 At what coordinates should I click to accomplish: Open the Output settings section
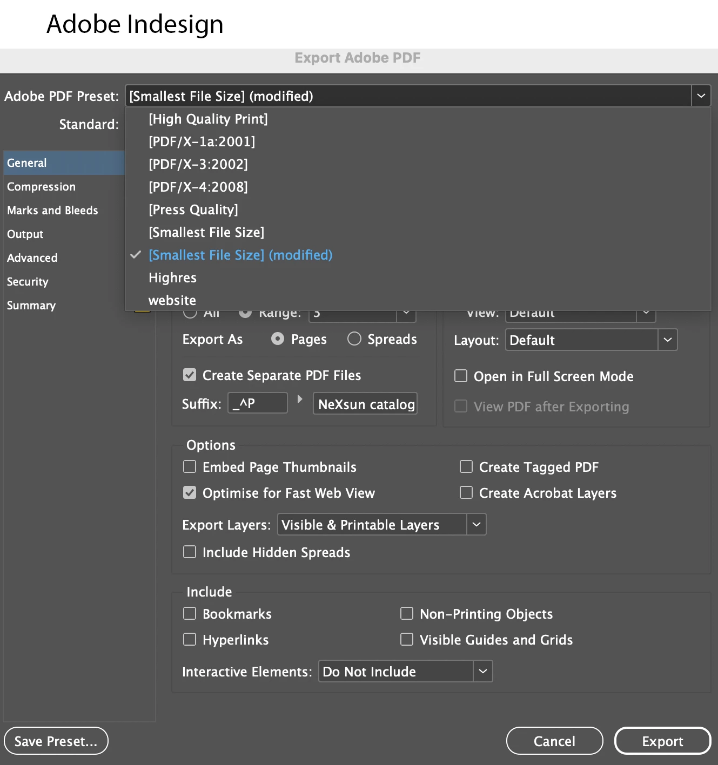(64, 234)
